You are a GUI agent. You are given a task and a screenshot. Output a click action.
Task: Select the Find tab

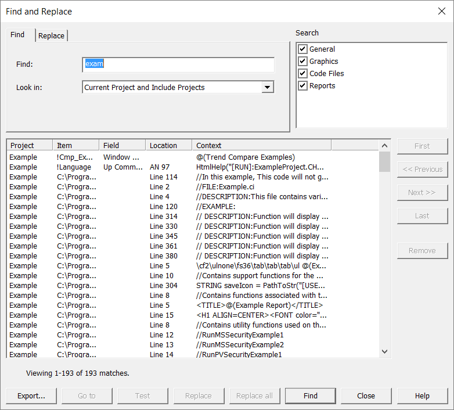(x=18, y=35)
